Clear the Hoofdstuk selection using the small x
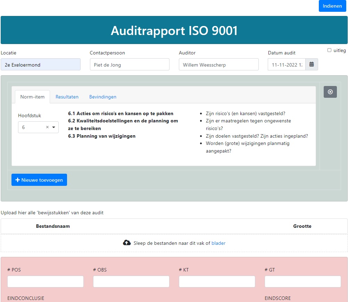This screenshot has height=302, width=348. pyautogui.click(x=47, y=127)
